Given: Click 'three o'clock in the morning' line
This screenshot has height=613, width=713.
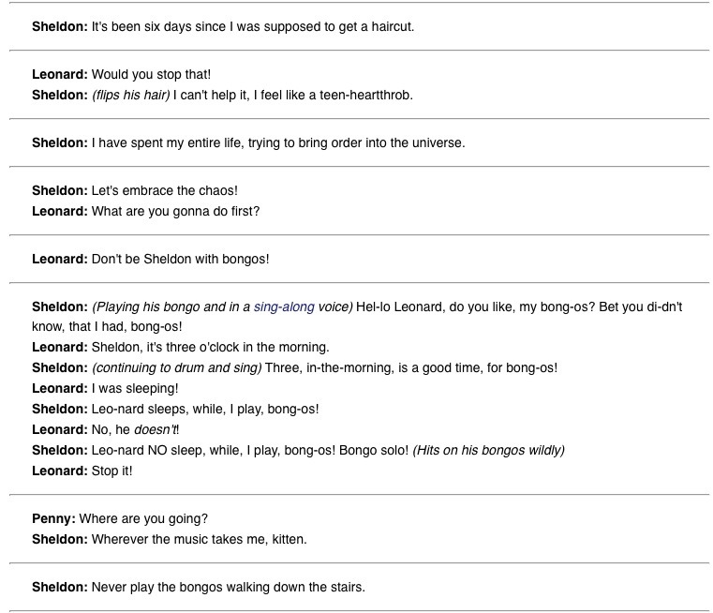Looking at the screenshot, I should (210, 347).
